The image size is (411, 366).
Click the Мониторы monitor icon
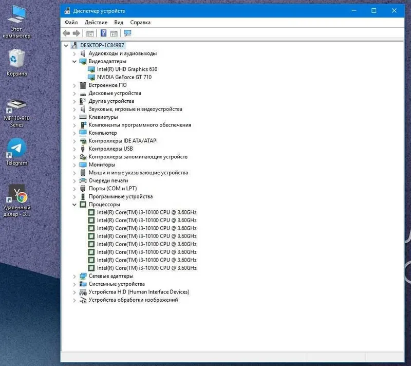83,164
